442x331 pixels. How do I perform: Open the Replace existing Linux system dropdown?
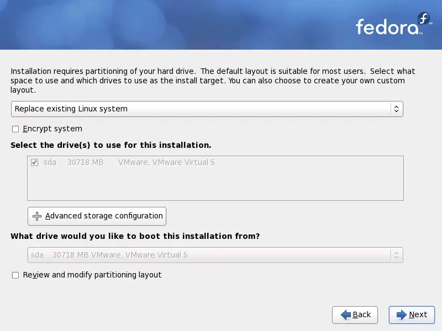[207, 109]
